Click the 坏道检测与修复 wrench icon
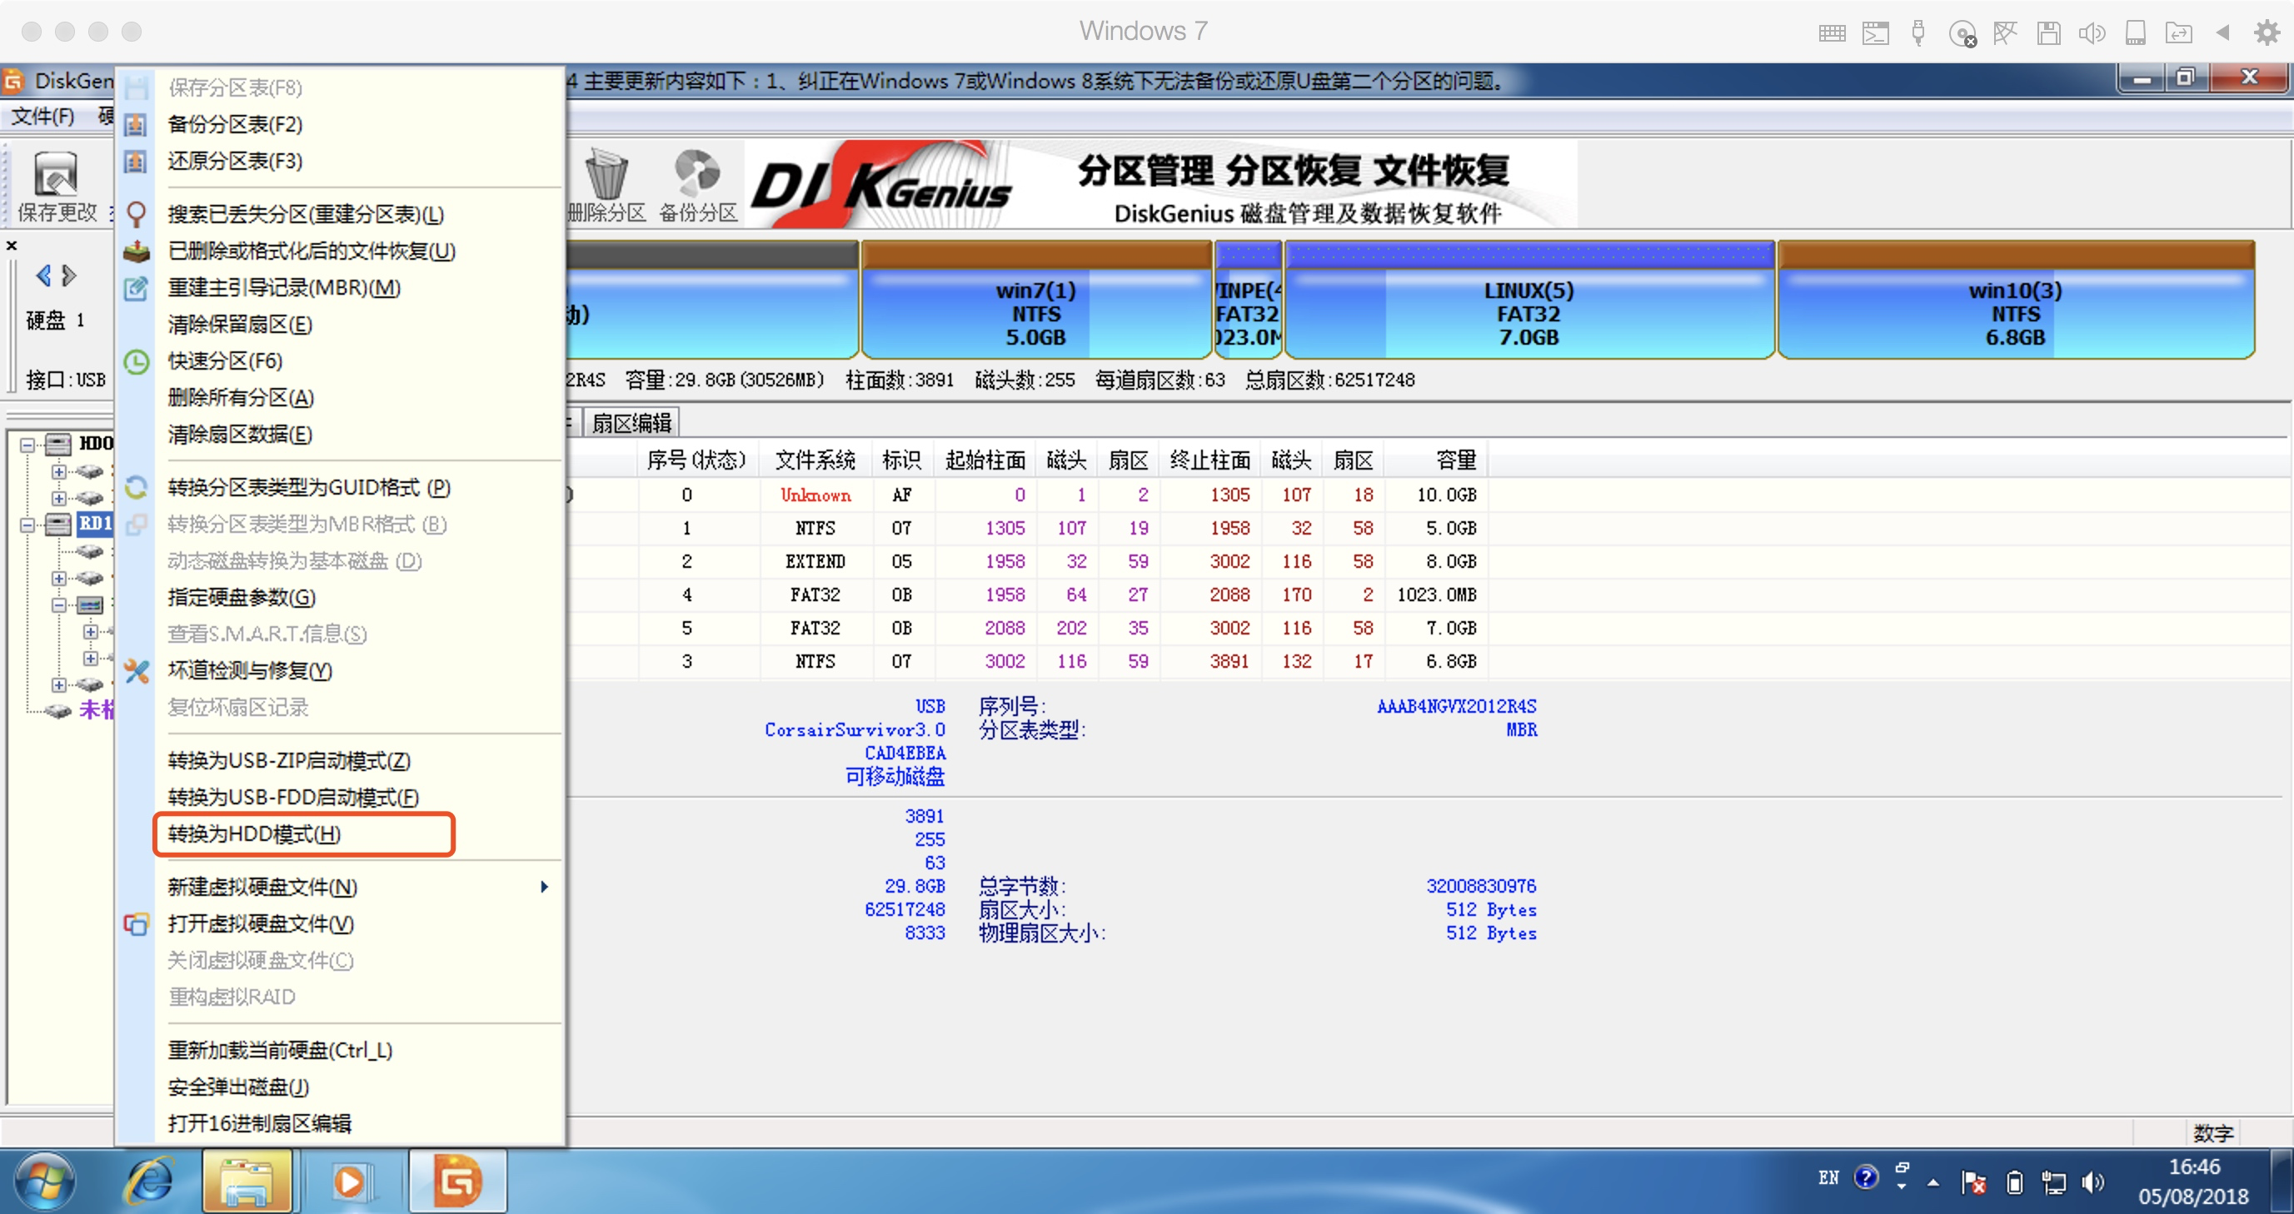Viewport: 2294px width, 1214px height. click(137, 670)
